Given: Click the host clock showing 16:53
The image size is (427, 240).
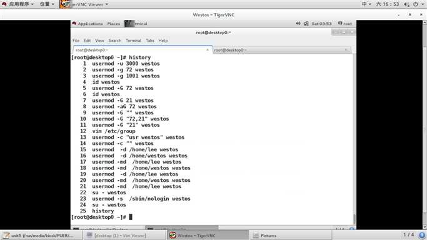Looking at the screenshot, I should coord(388,4).
